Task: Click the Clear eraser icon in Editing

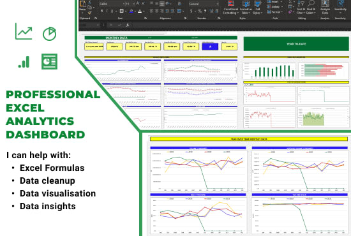Action: click(290, 12)
